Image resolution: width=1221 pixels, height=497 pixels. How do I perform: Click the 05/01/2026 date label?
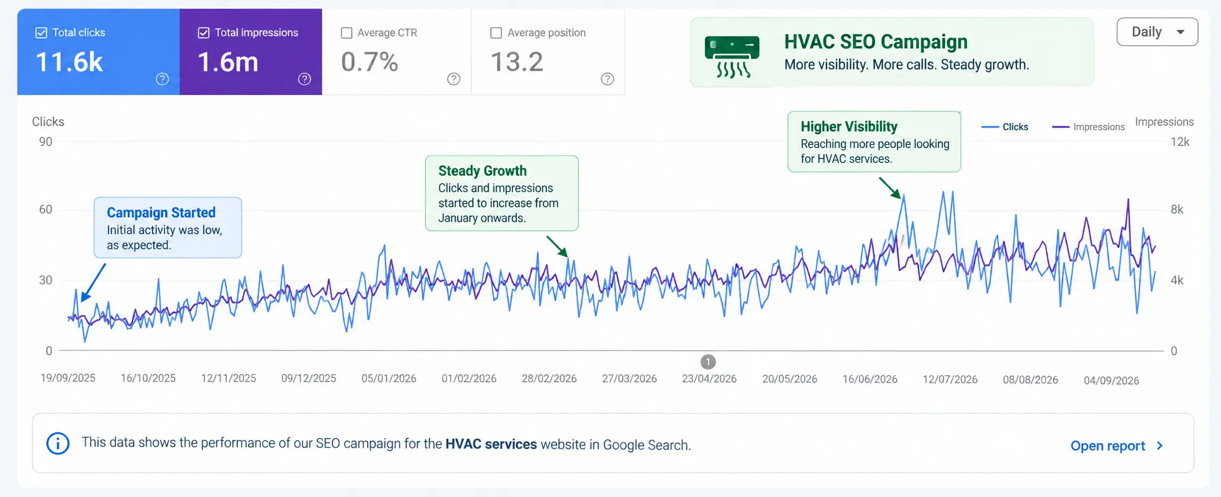389,379
